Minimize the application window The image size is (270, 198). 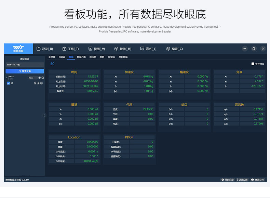pos(245,49)
